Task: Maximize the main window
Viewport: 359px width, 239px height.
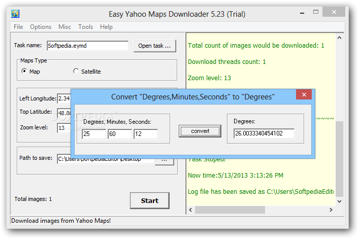Action: pyautogui.click(x=316, y=12)
